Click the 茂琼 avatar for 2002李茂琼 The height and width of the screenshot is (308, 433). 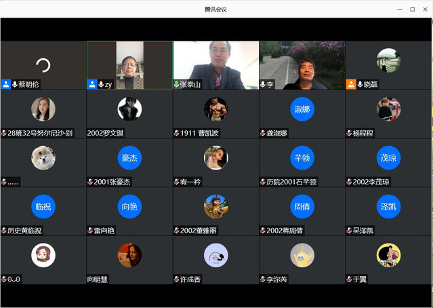click(x=388, y=157)
